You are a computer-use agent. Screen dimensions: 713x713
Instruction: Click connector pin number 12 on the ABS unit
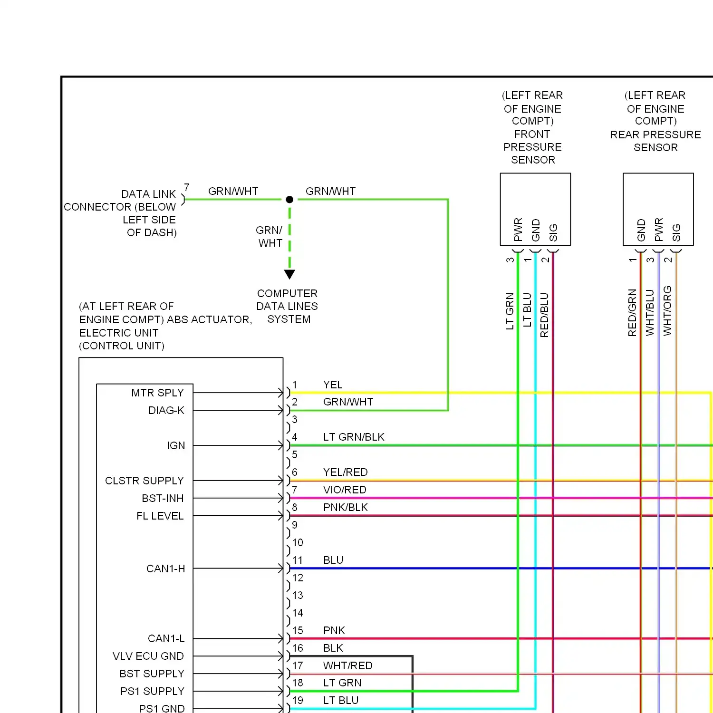tap(298, 578)
